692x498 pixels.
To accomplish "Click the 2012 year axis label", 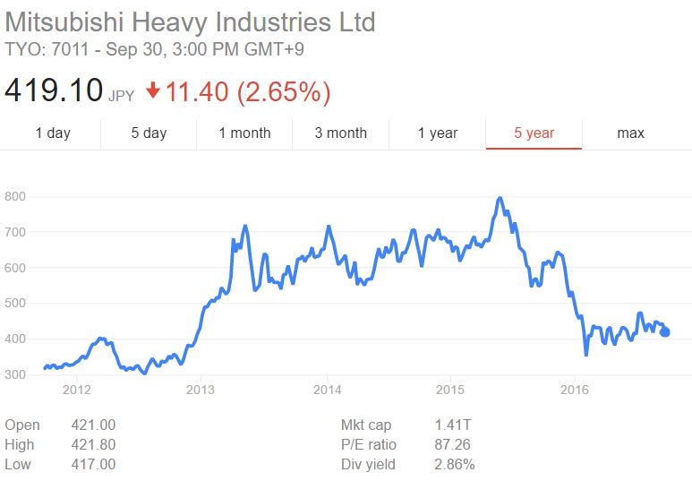I will coord(77,390).
